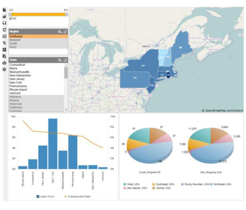Select Connecticut in the State list

(36, 65)
